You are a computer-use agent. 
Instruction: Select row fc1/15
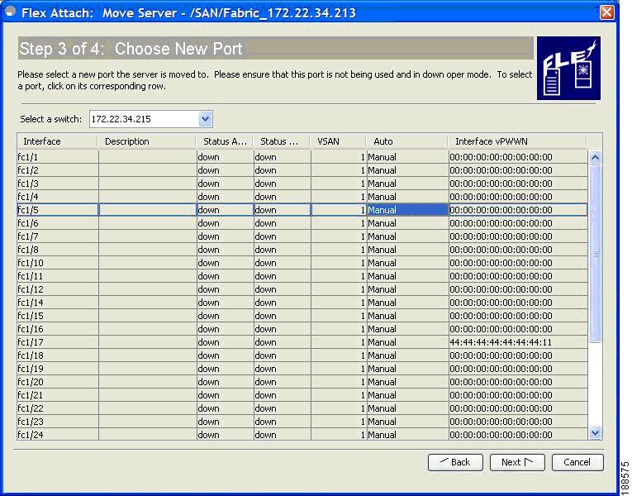(x=302, y=316)
